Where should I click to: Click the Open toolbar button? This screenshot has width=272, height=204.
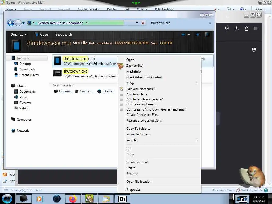(42, 35)
